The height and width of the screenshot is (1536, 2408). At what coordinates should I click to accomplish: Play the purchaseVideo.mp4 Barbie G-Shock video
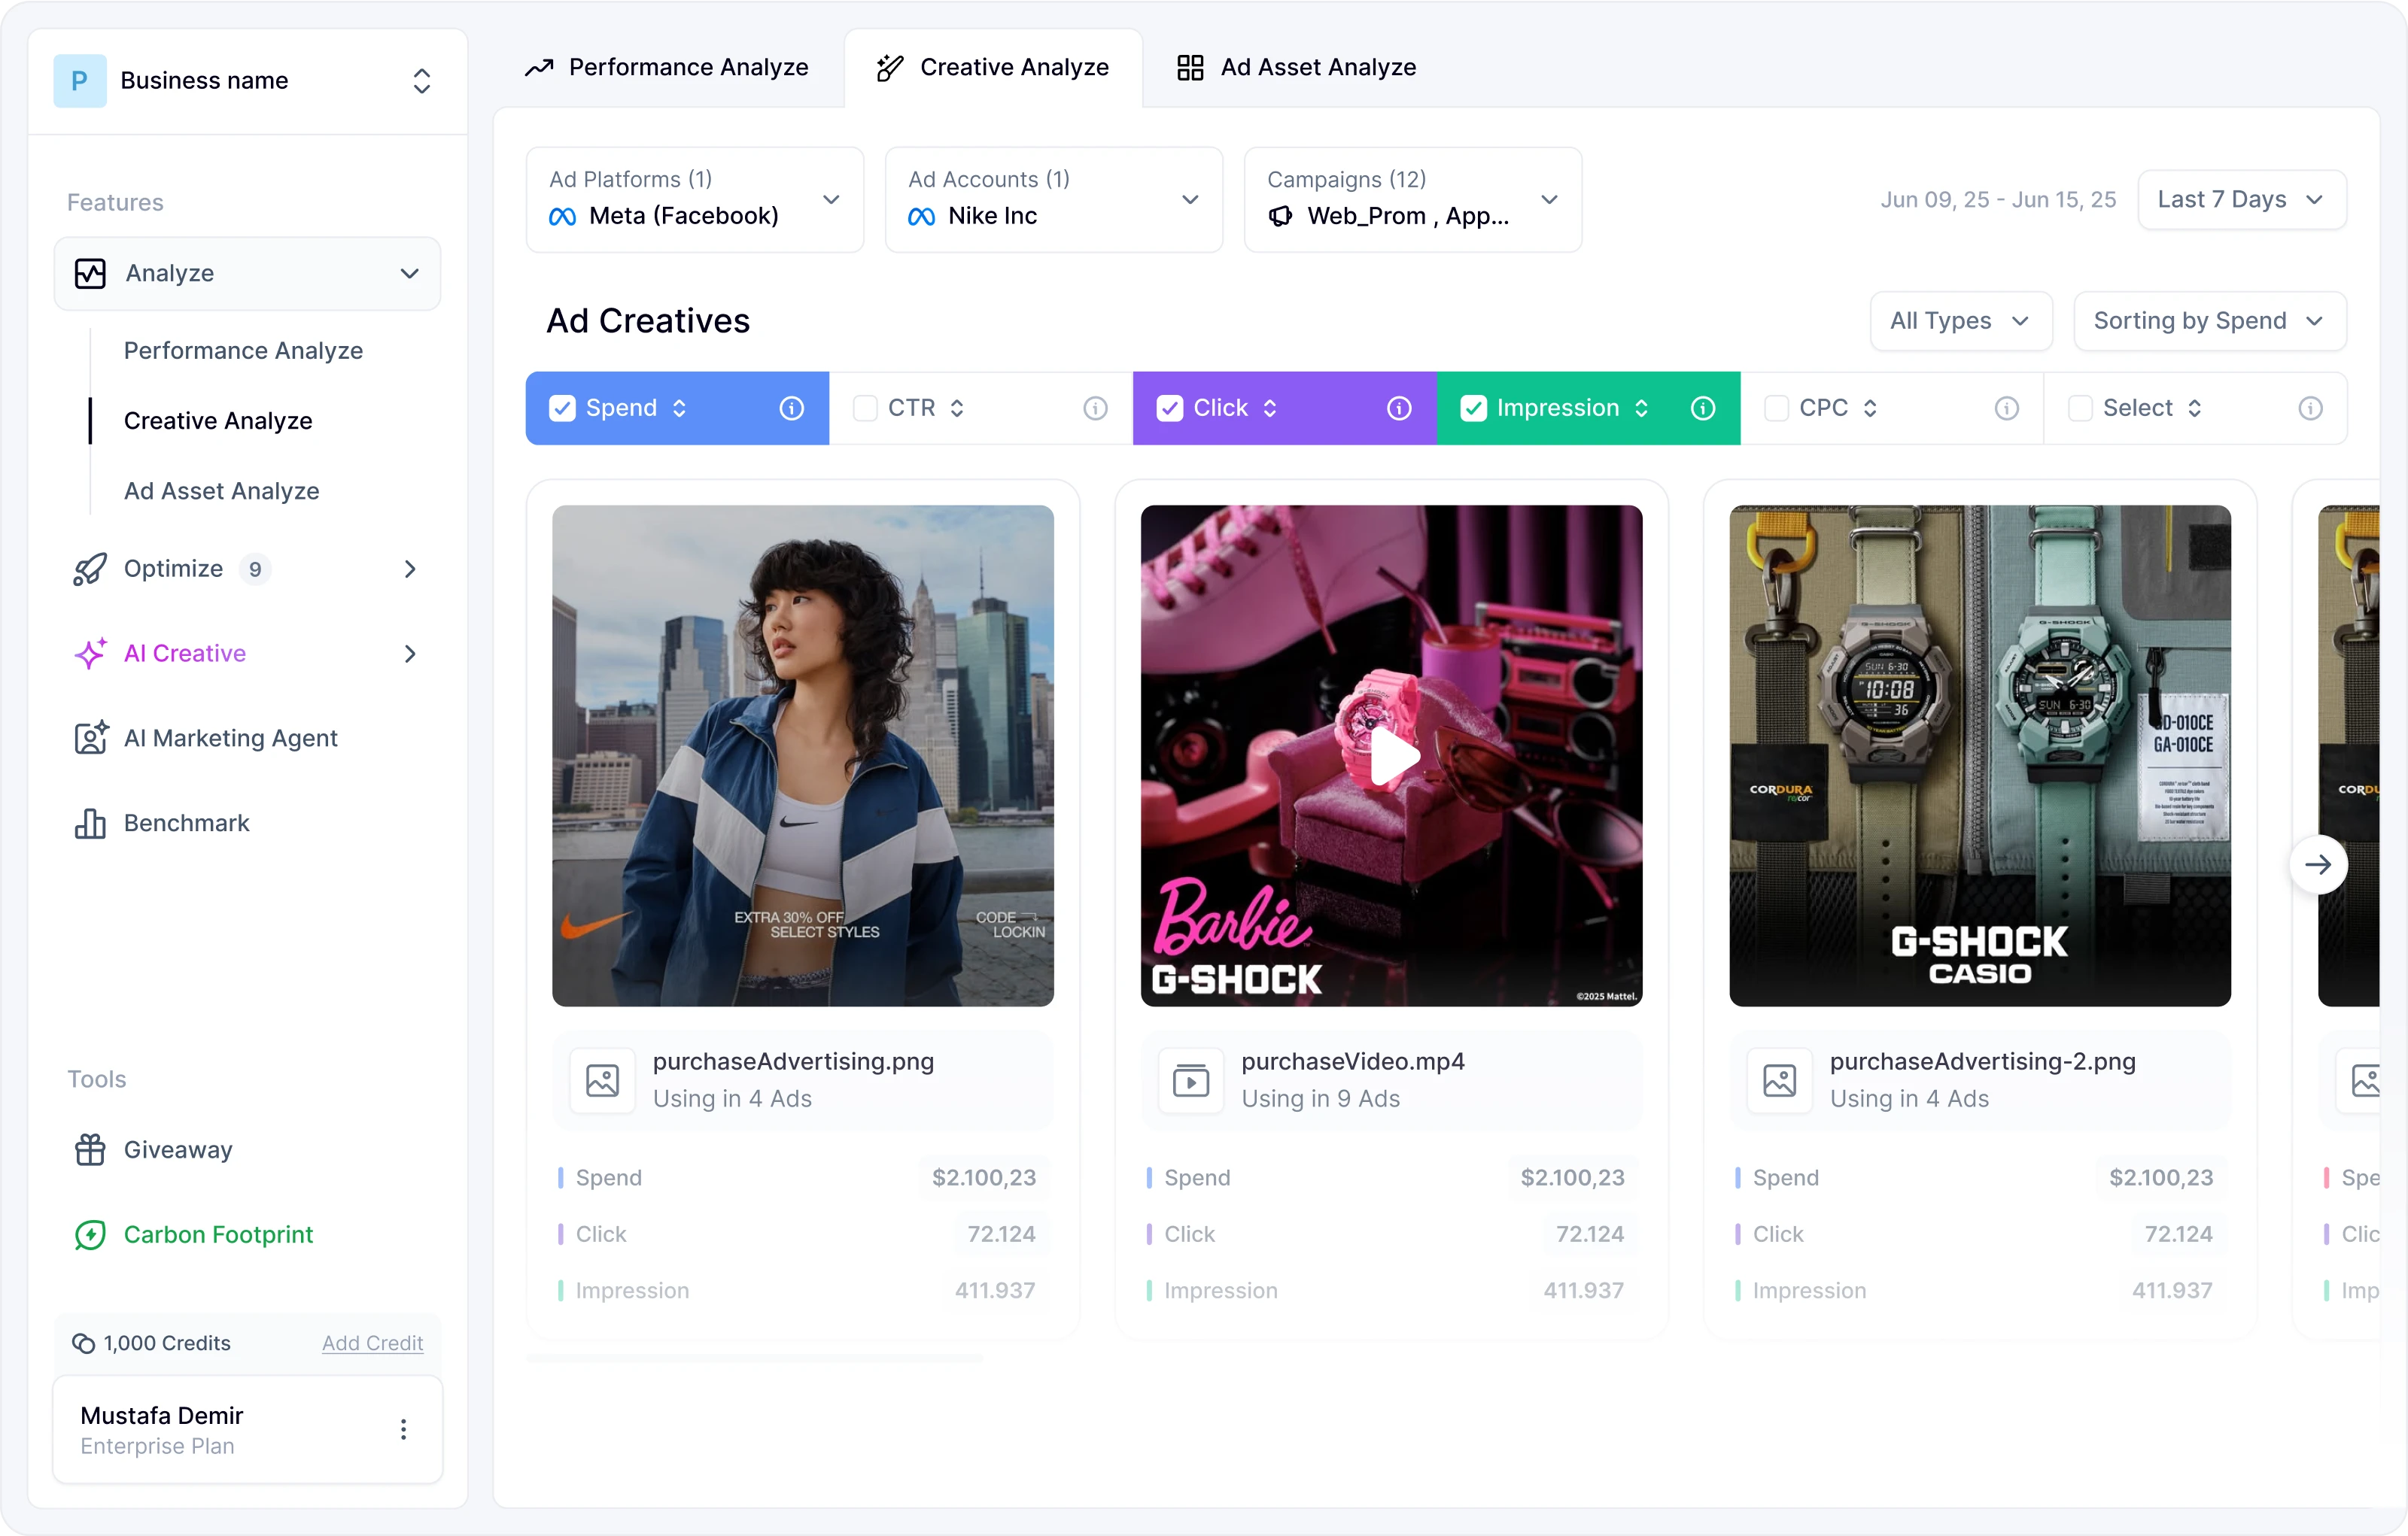1391,755
